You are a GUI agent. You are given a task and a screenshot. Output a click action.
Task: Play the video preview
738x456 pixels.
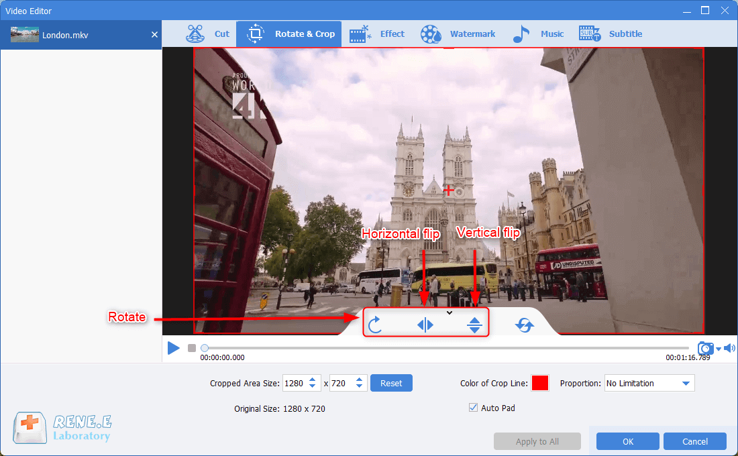[x=173, y=348]
